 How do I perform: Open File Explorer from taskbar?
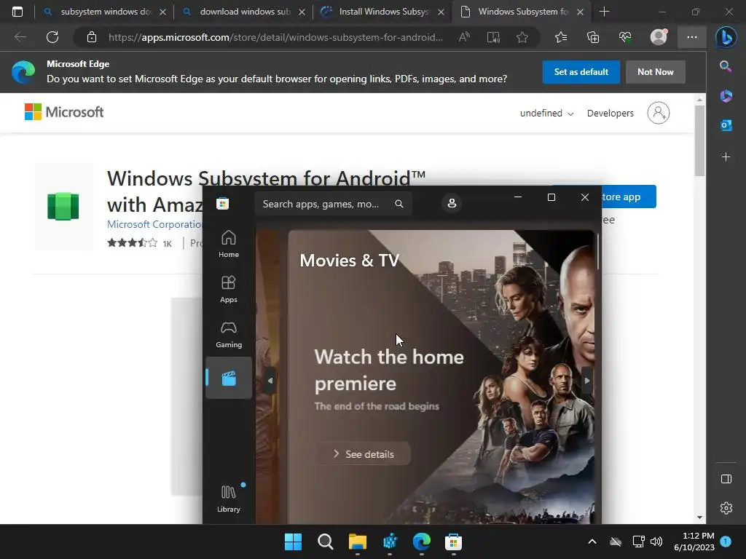click(x=357, y=542)
